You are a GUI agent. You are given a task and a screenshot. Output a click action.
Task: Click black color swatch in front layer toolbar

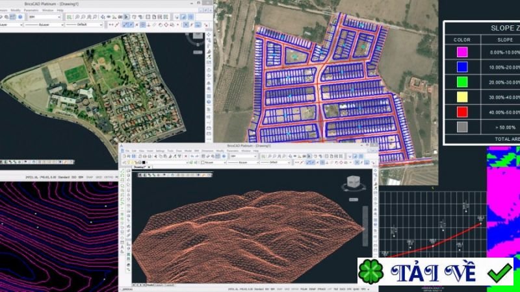click(144, 163)
